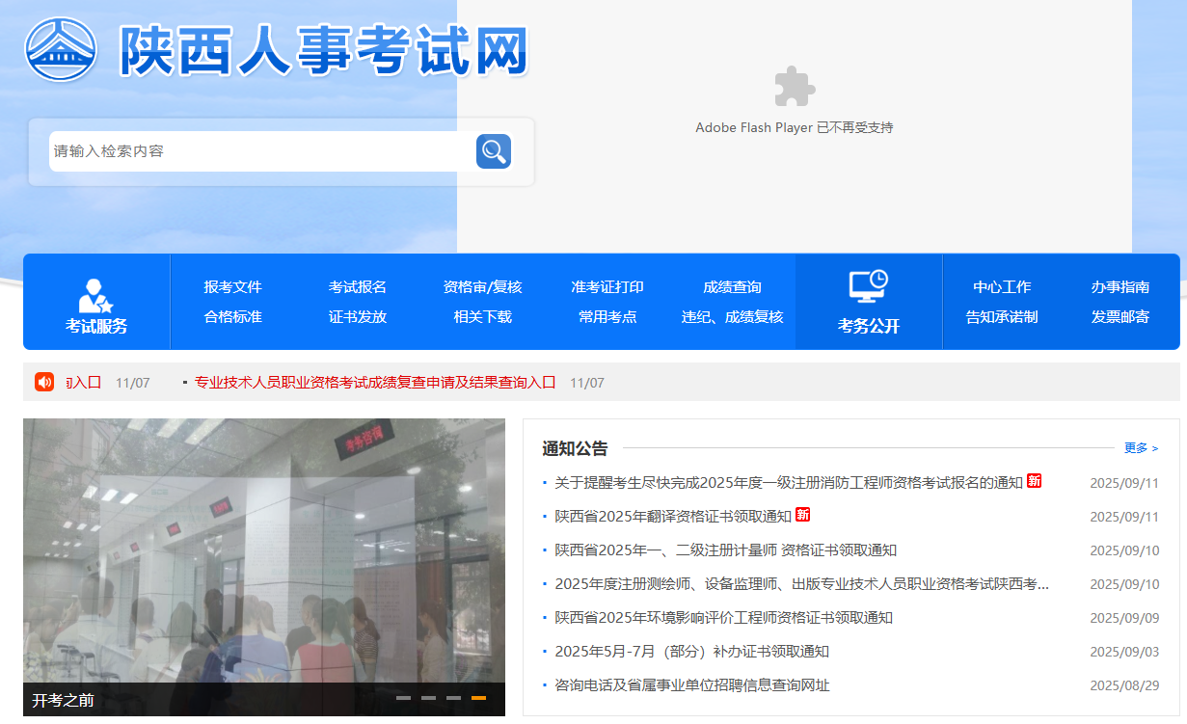Open the 合格标准 menu item
1187x724 pixels.
[232, 317]
